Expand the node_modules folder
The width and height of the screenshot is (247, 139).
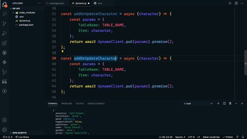coord(13,13)
